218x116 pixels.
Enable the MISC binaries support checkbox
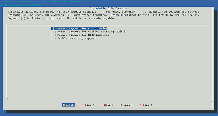[x=53, y=35]
